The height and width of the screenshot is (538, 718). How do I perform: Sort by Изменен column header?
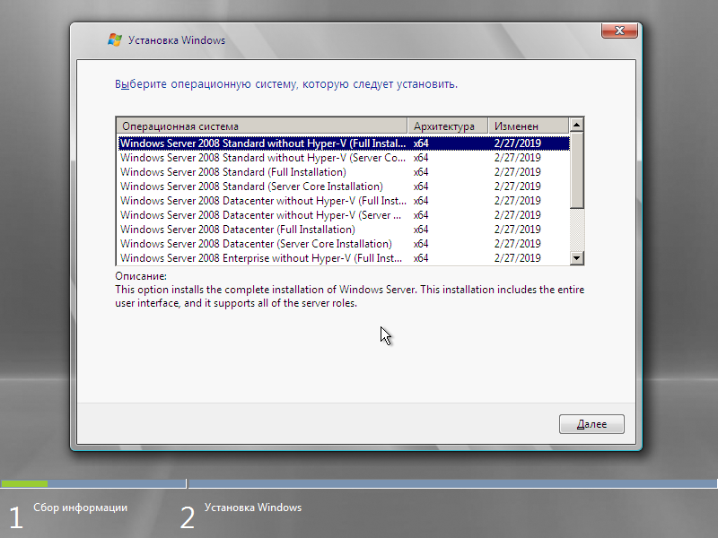coord(529,126)
